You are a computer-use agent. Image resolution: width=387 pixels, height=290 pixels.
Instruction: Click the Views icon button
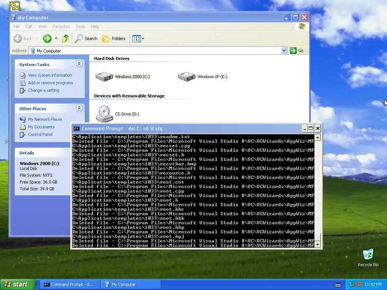point(136,39)
